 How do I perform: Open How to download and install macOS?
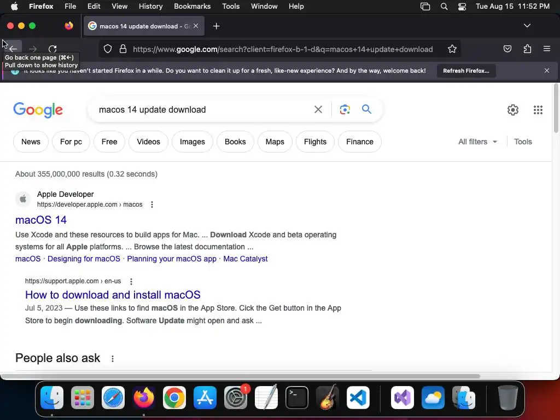point(113,295)
